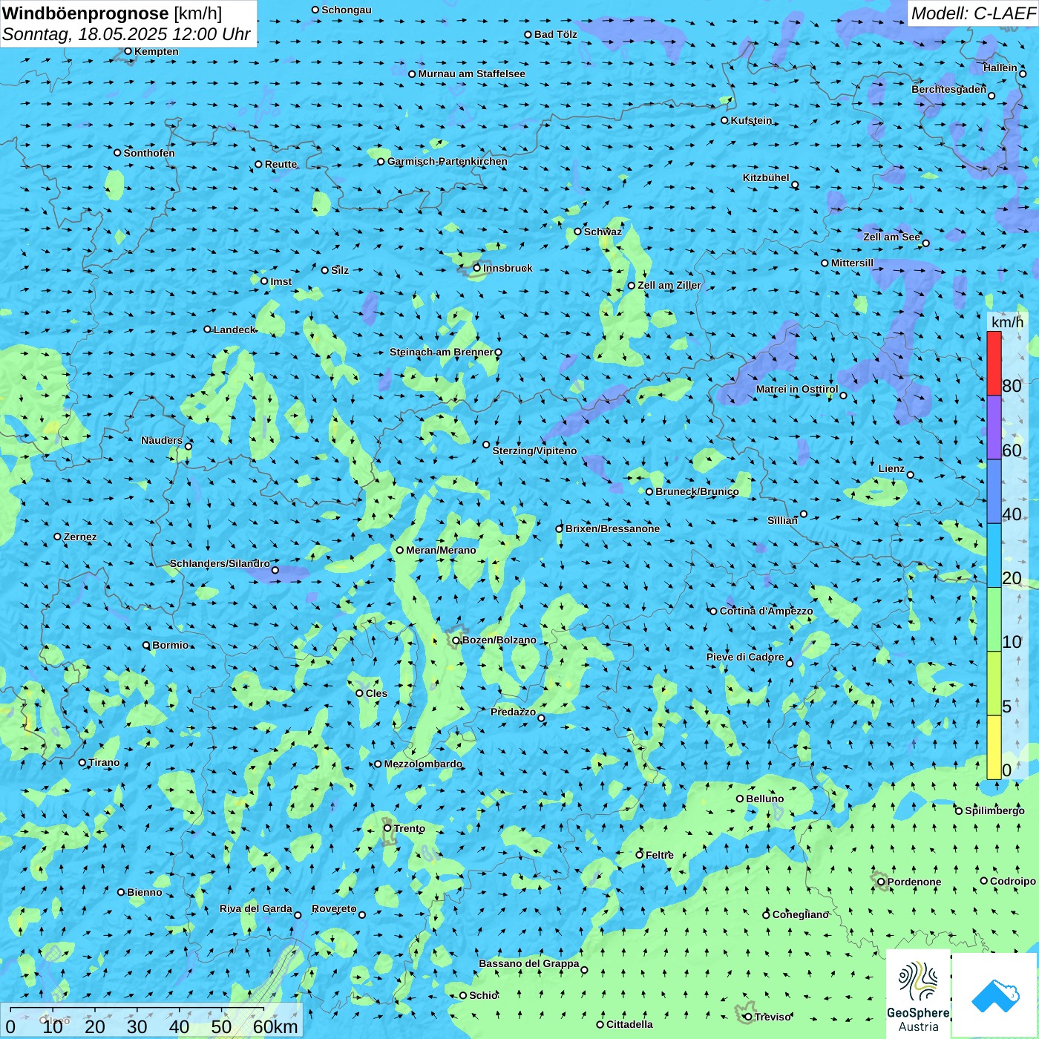Click the Zell am Ziller label
The width and height of the screenshot is (1039, 1039).
tap(669, 285)
